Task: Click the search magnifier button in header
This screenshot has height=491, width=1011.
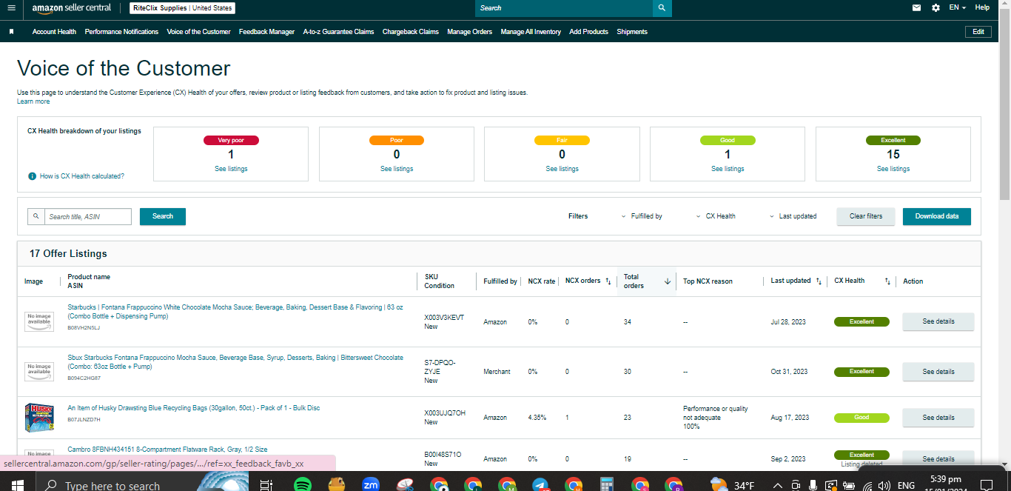Action: (662, 8)
